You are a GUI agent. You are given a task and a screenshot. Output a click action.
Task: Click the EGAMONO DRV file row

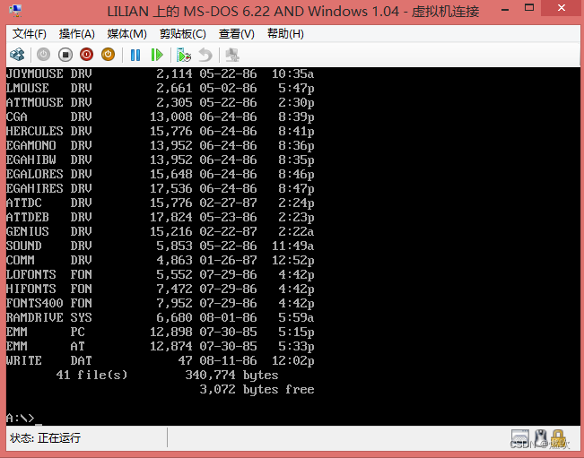[x=161, y=145]
